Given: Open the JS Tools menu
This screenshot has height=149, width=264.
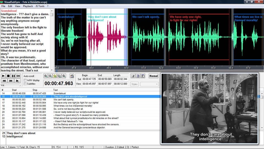Looking at the screenshot, I should [40, 6].
